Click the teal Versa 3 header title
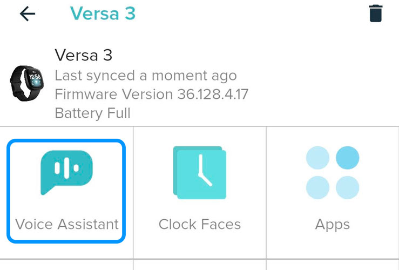 click(x=103, y=13)
